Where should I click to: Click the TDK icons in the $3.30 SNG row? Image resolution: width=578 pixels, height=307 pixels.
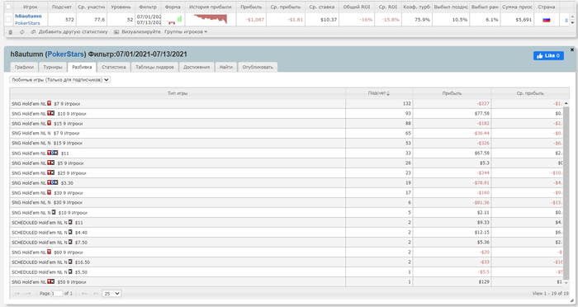[53, 183]
